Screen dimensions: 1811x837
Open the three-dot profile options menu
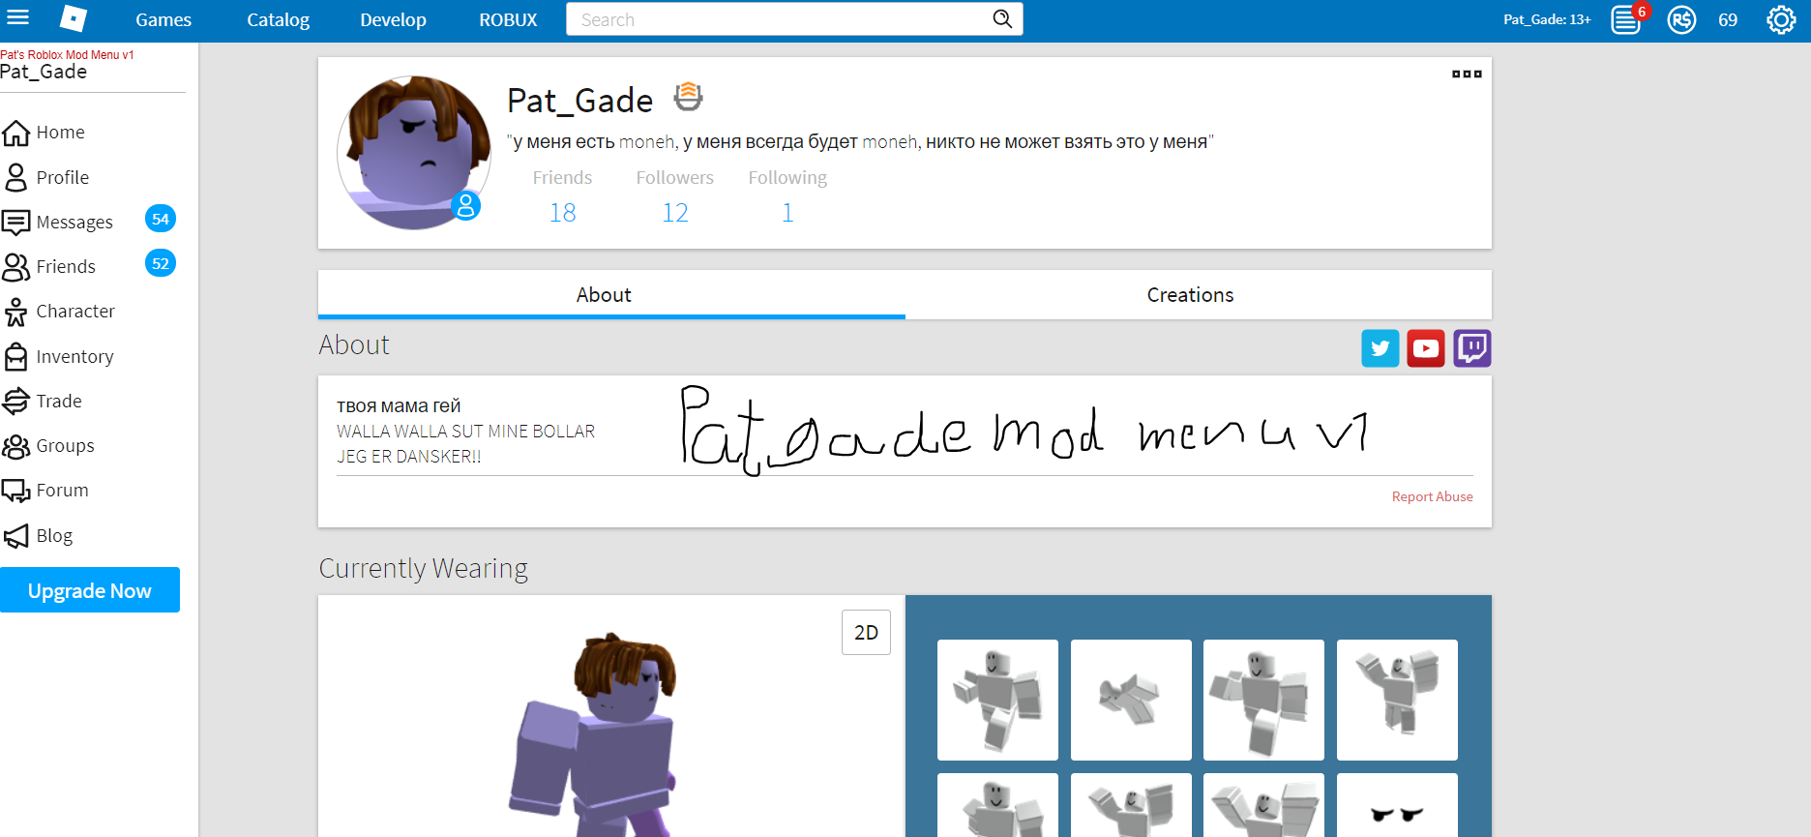pyautogui.click(x=1467, y=74)
